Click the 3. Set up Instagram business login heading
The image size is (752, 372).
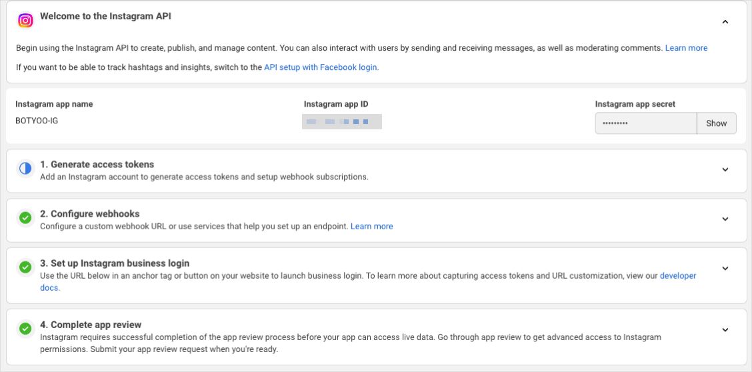[115, 263]
